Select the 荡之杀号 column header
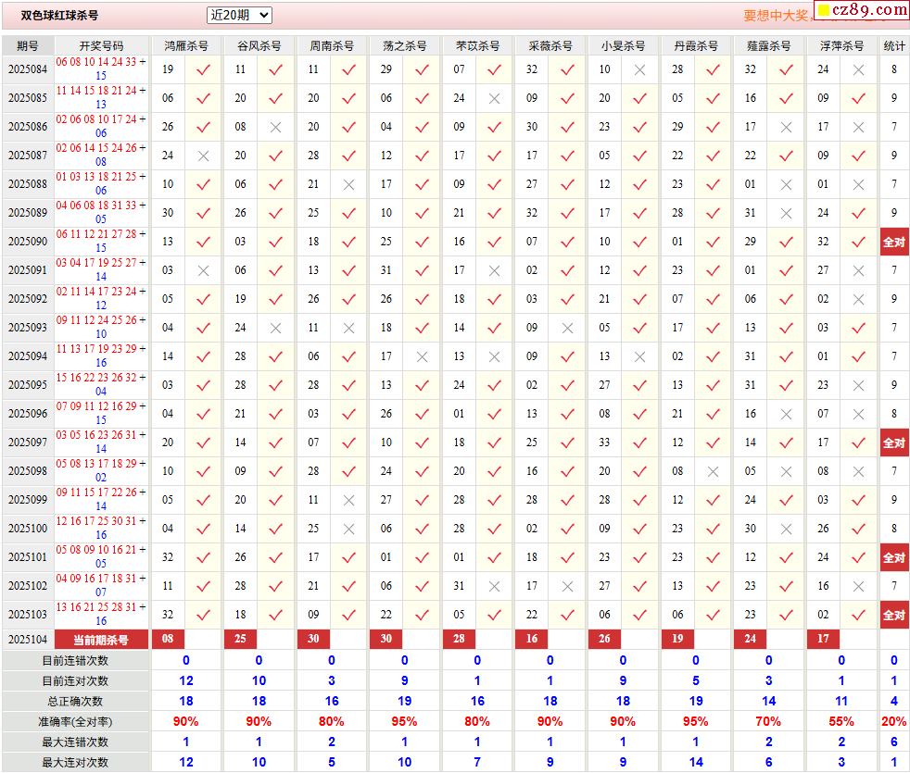Screen dimensions: 910x773 click(405, 45)
